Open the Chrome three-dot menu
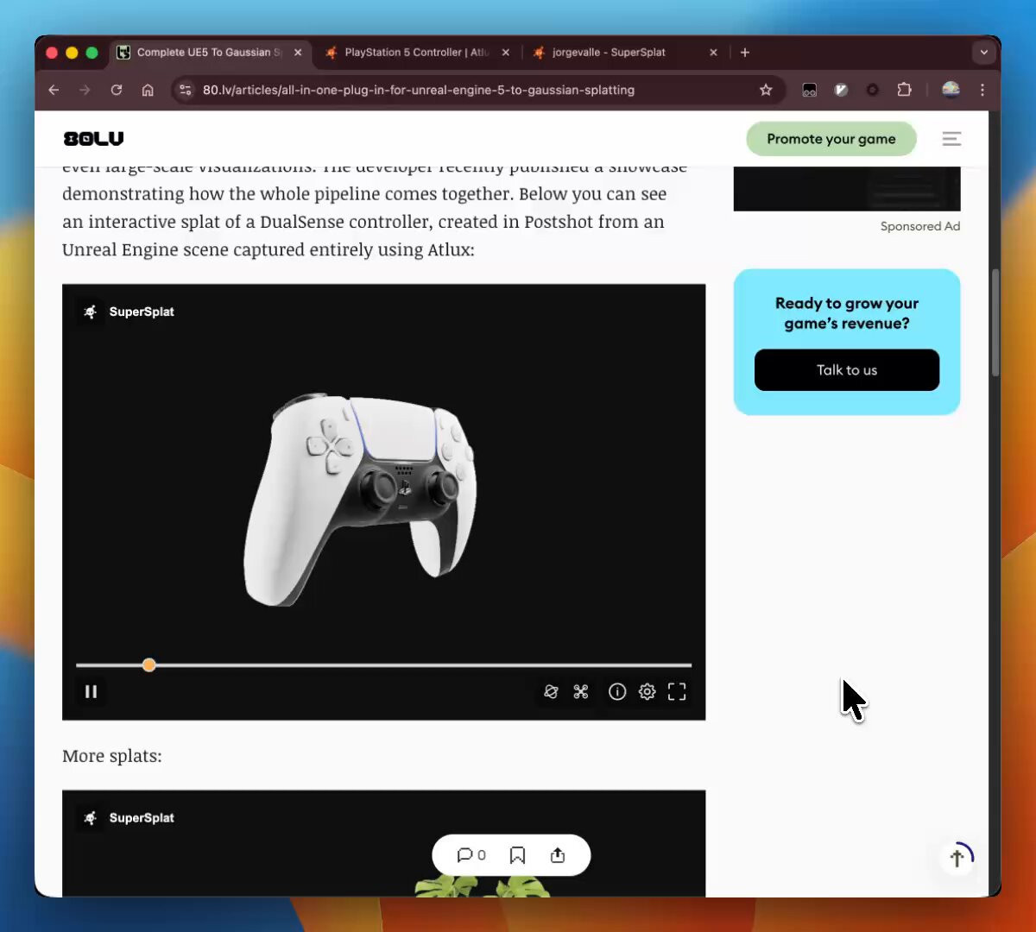The height and width of the screenshot is (932, 1036). click(x=982, y=90)
